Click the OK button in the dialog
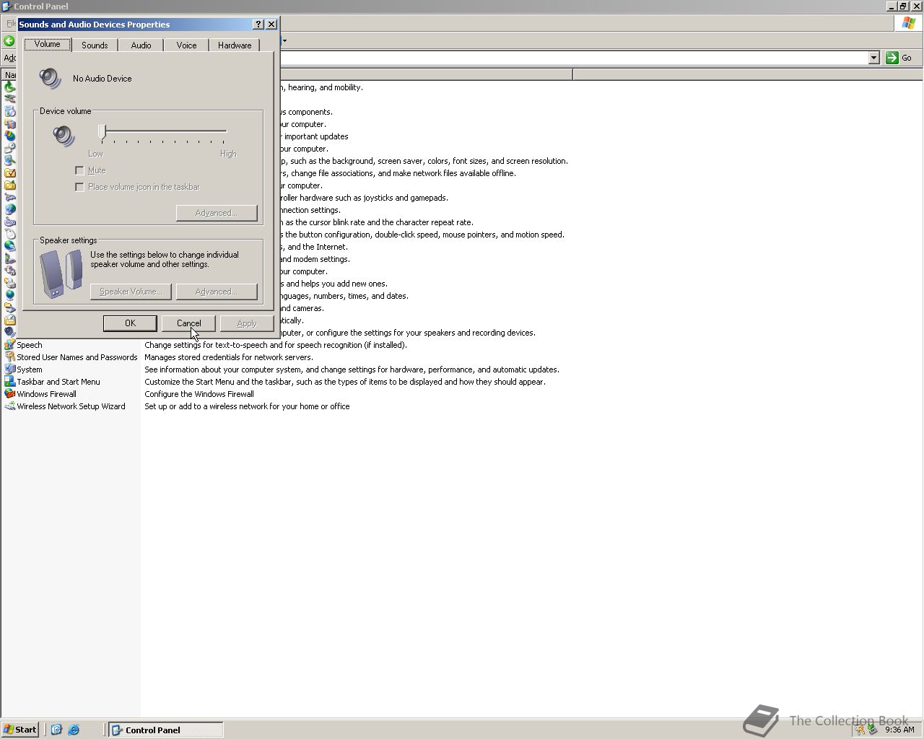This screenshot has height=739, width=924. tap(130, 323)
